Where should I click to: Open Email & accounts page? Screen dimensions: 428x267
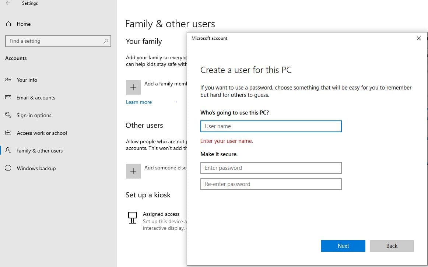coord(36,98)
